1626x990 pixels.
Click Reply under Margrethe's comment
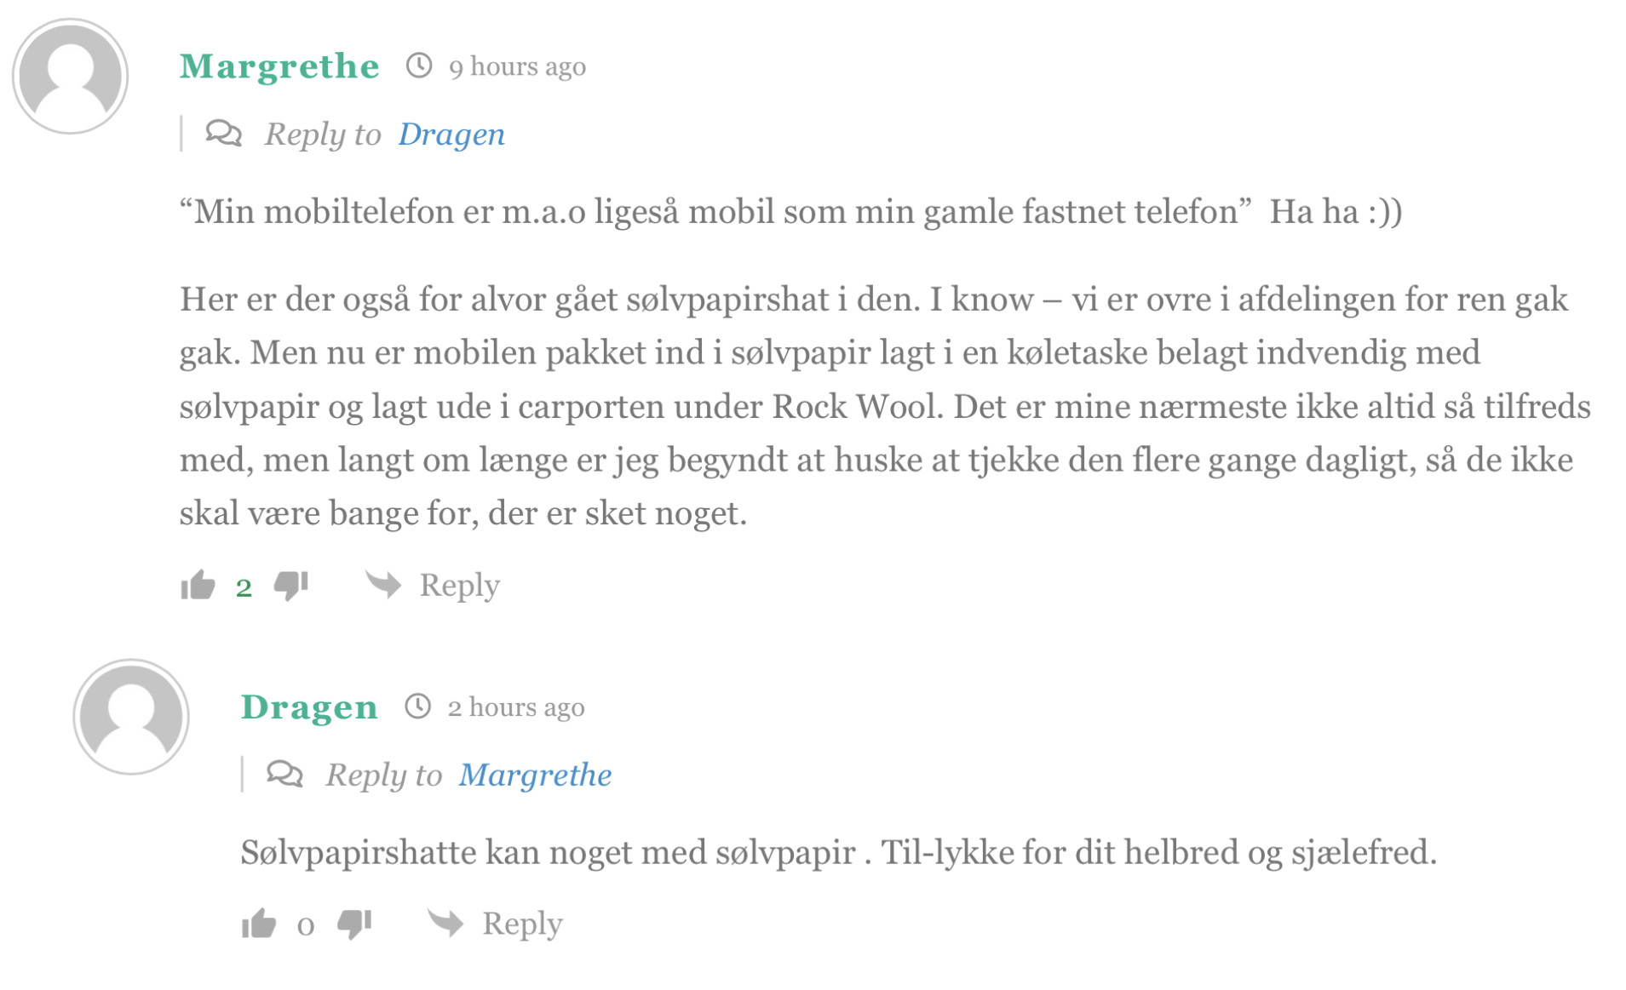point(459,585)
